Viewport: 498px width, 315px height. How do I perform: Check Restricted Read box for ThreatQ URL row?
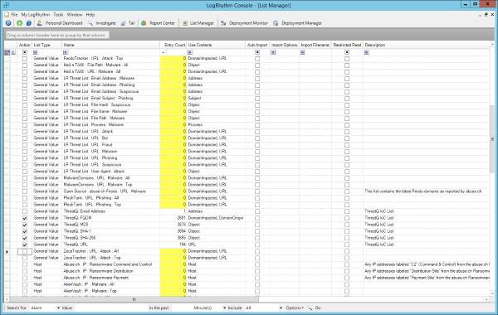pos(347,245)
